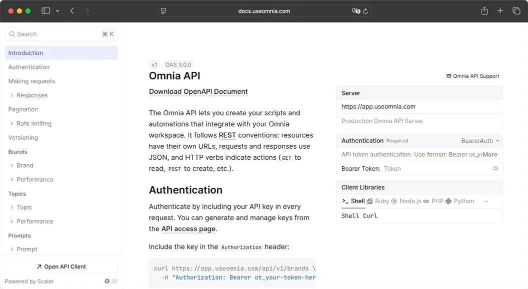This screenshot has width=528, height=289.
Task: Expand the Performance chevron under Brands
Action: point(12,180)
